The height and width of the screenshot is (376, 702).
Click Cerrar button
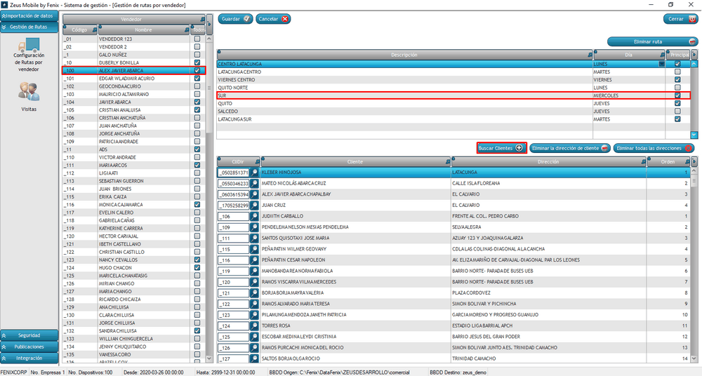[680, 19]
